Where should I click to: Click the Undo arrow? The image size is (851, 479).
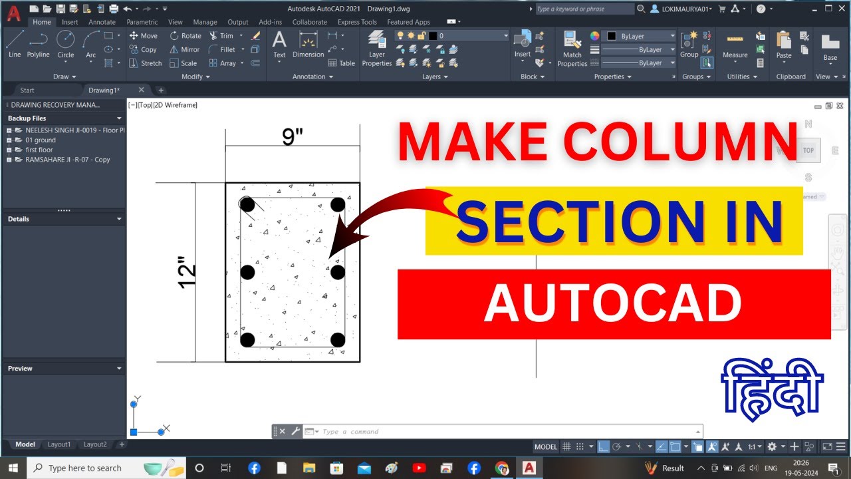(126, 9)
